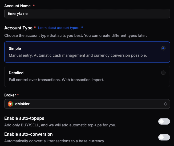Click the Enable auto-topups label text
Image resolution: width=174 pixels, height=146 pixels.
pos(24,118)
